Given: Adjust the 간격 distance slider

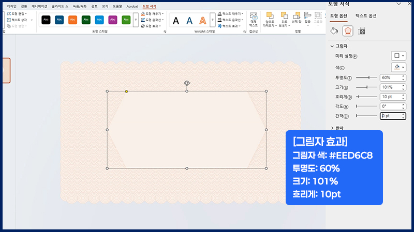Looking at the screenshot, I should [366, 116].
